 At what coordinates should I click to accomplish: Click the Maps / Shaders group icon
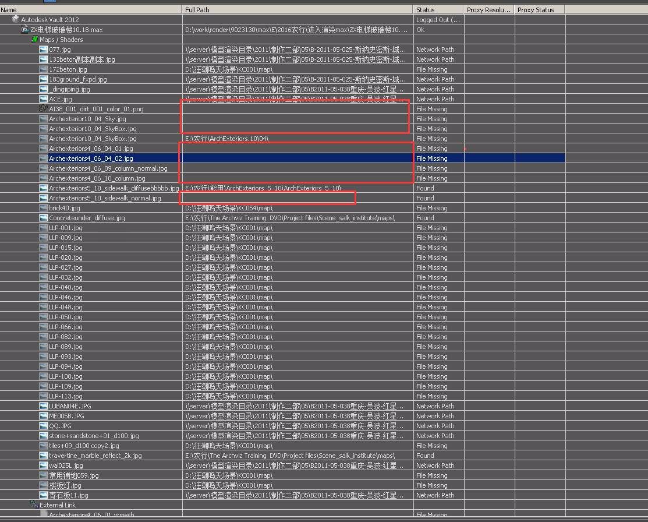[34, 39]
